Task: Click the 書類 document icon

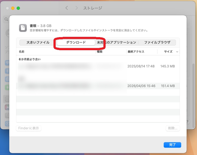Action: [23, 28]
